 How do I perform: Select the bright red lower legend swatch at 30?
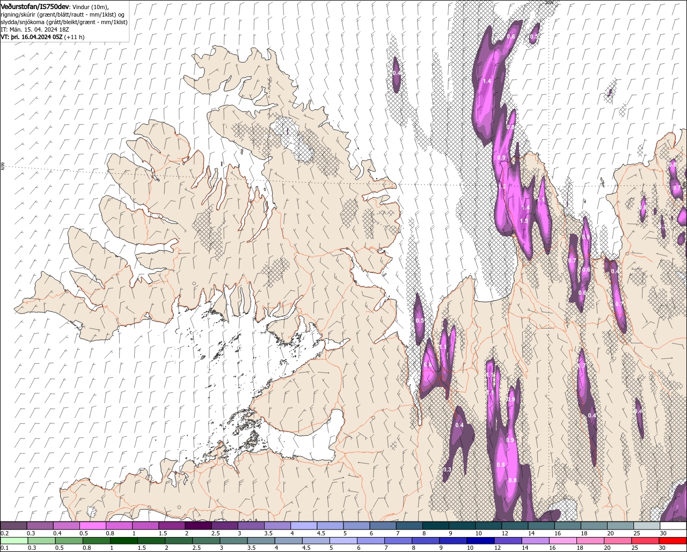(673, 541)
